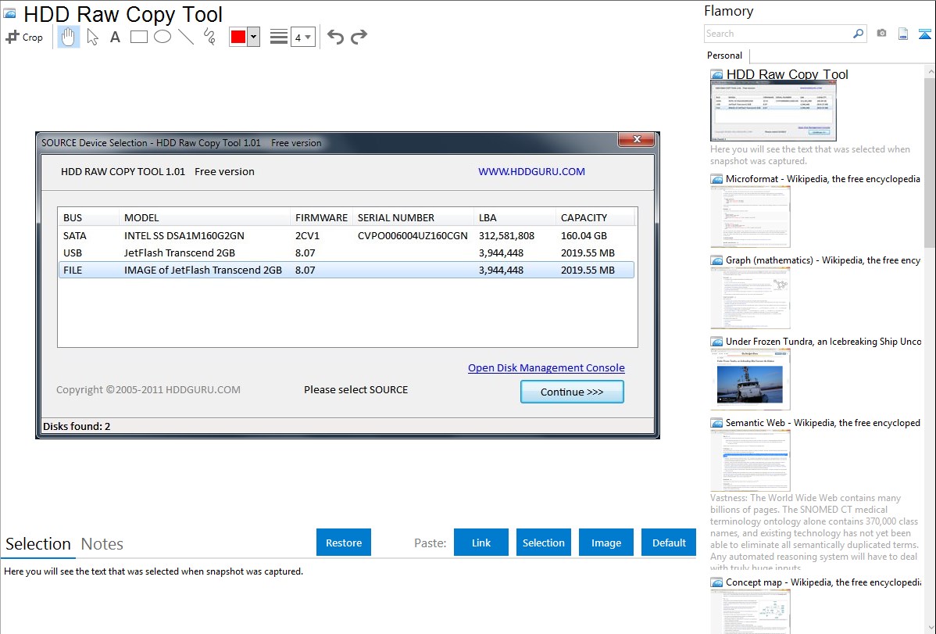Click the red color swatch
This screenshot has width=936, height=634.
click(238, 37)
